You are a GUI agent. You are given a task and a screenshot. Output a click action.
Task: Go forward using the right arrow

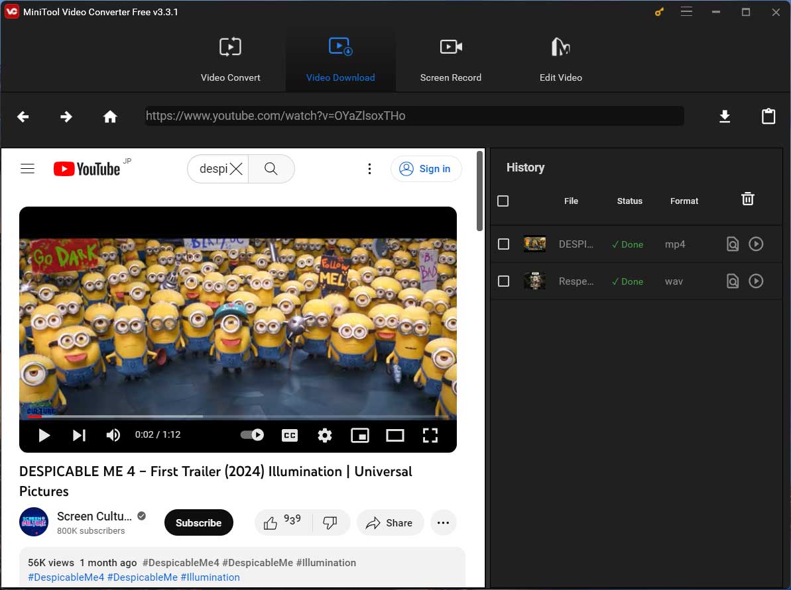66,117
